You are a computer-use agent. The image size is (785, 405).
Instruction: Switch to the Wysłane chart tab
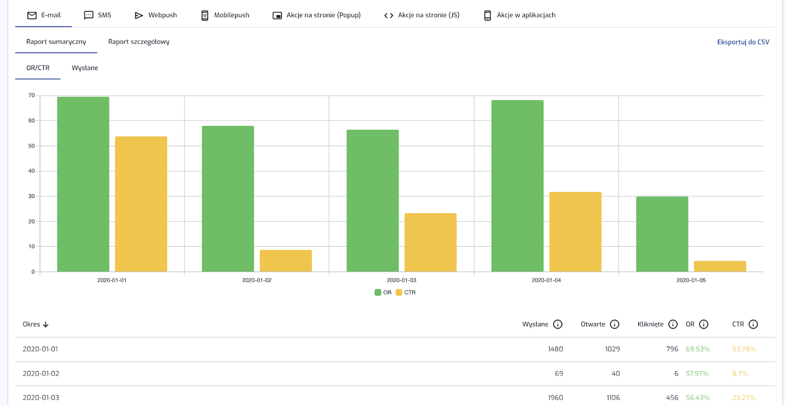pos(85,68)
